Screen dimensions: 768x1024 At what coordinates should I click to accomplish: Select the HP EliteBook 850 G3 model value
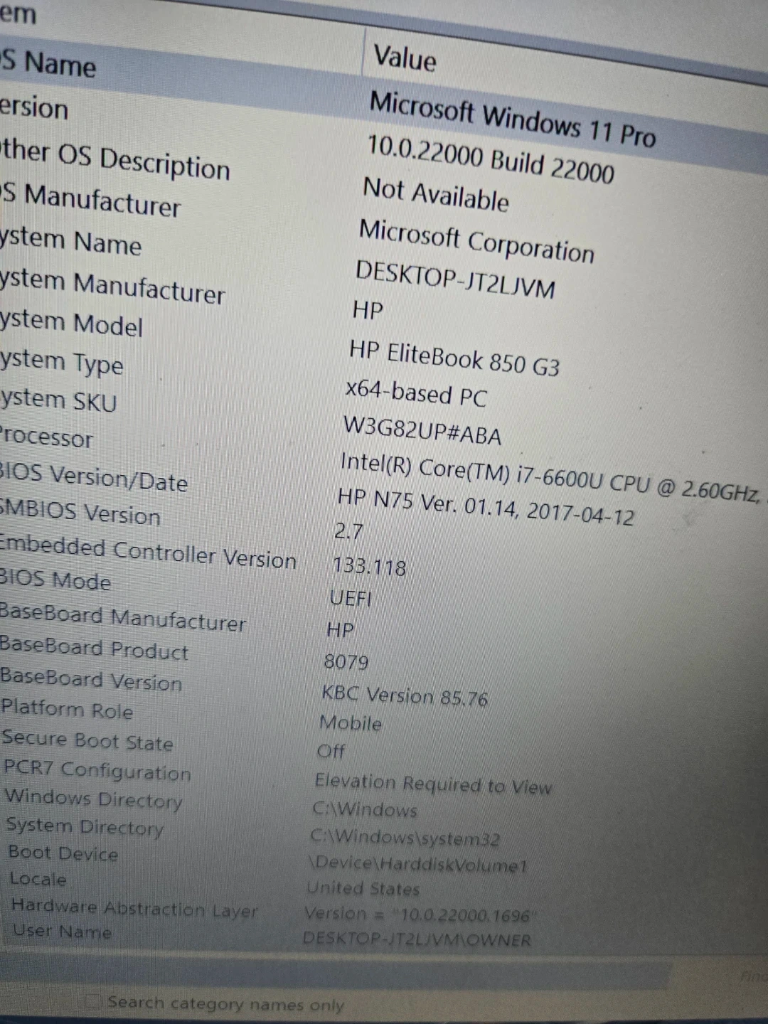[454, 358]
